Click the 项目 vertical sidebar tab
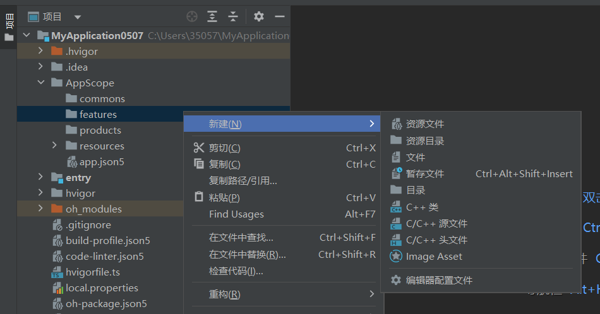This screenshot has width=600, height=314. tap(9, 26)
